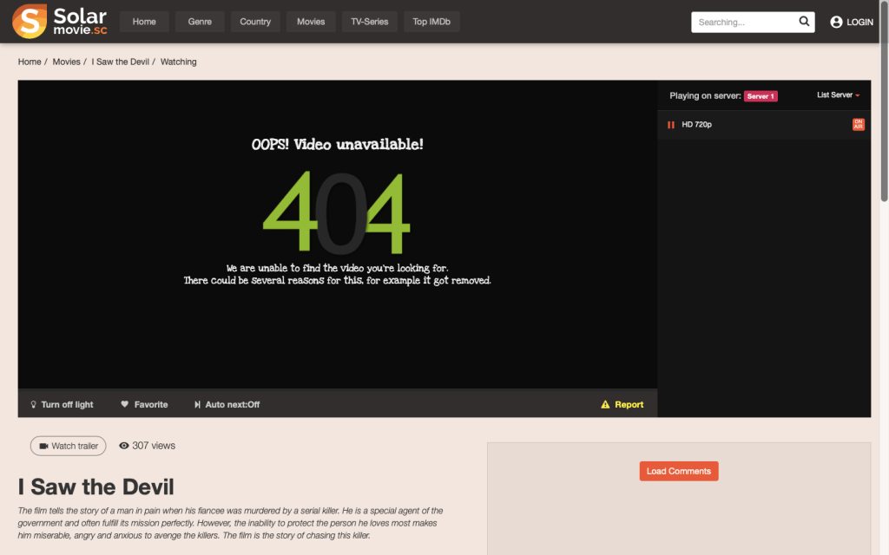Toggle Auto next setting
This screenshot has height=555, width=889.
click(227, 405)
